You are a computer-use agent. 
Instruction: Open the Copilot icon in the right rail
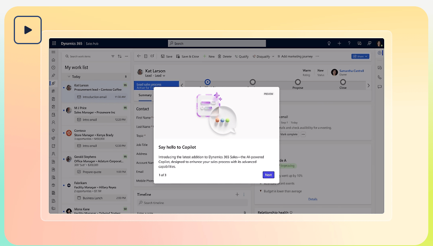pyautogui.click(x=379, y=52)
